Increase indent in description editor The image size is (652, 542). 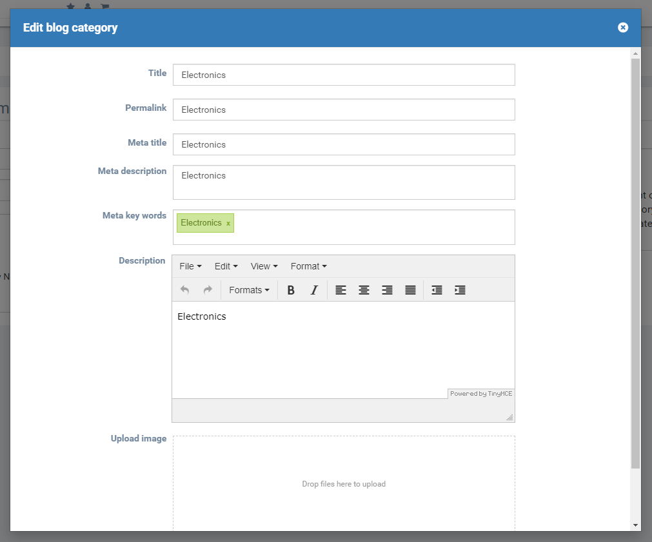pyautogui.click(x=460, y=290)
